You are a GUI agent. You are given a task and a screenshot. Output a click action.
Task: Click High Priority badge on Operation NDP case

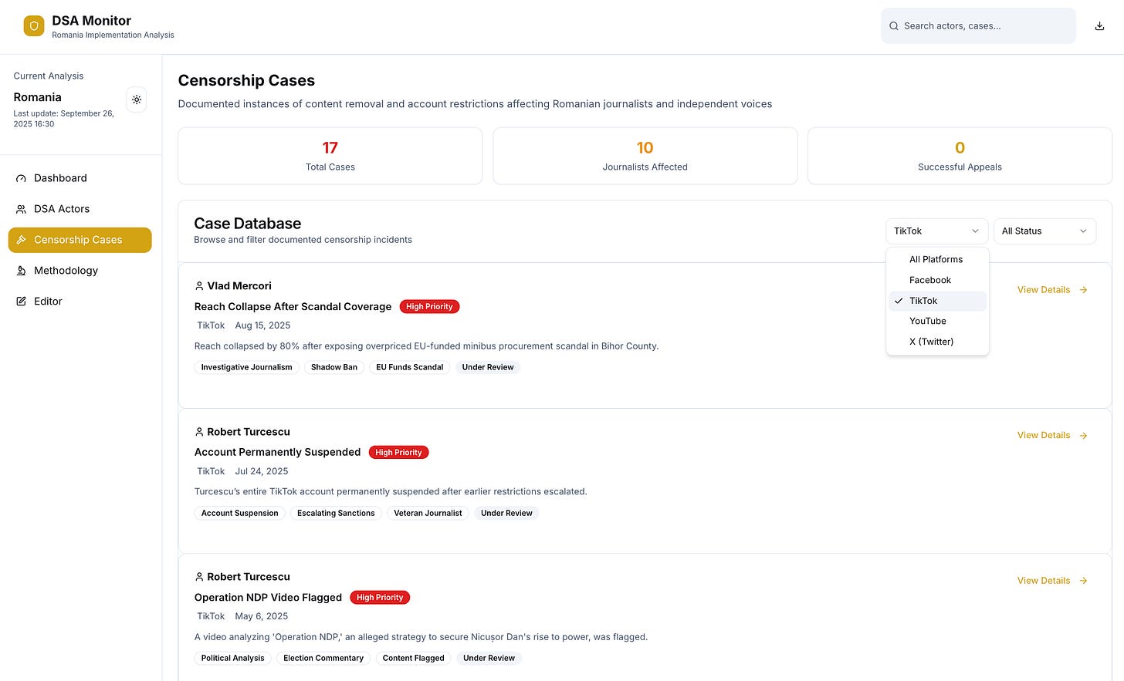(x=380, y=598)
